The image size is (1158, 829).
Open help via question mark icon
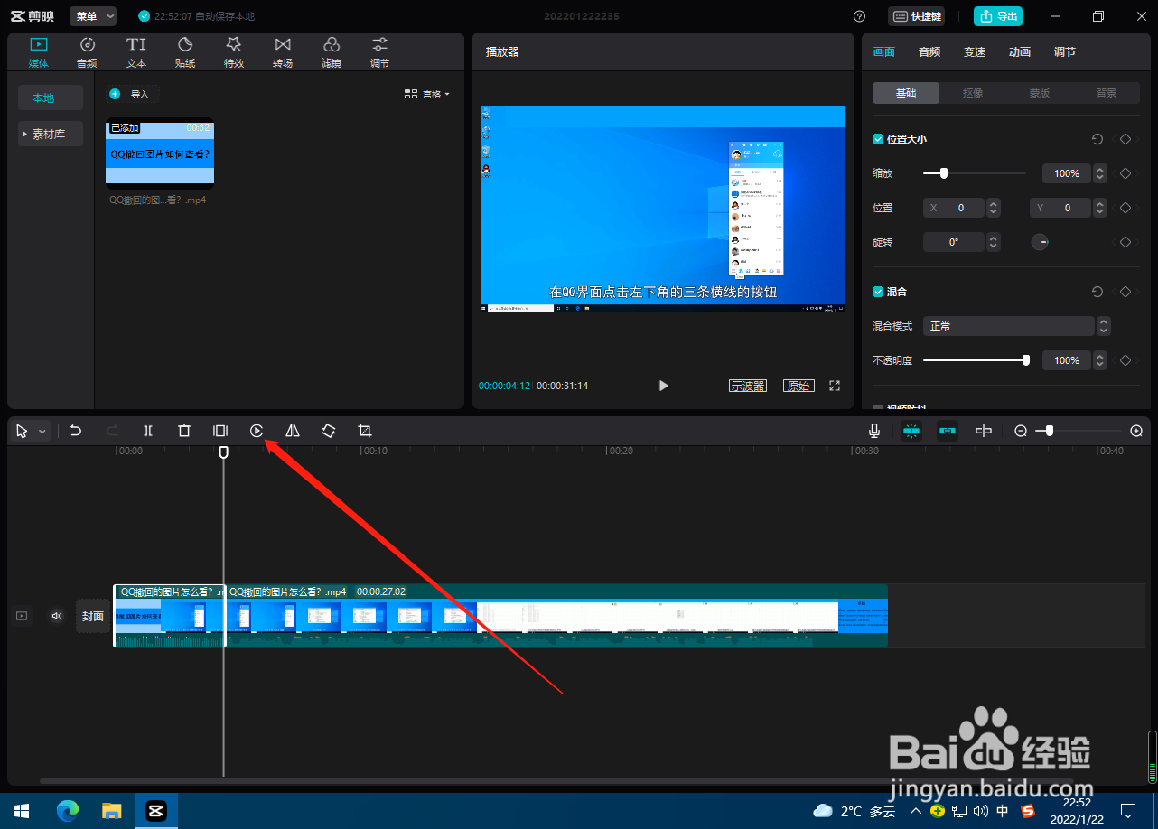pos(859,16)
